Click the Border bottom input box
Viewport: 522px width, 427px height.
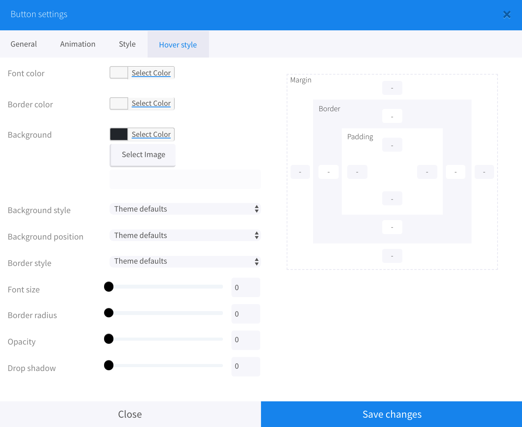pos(392,227)
